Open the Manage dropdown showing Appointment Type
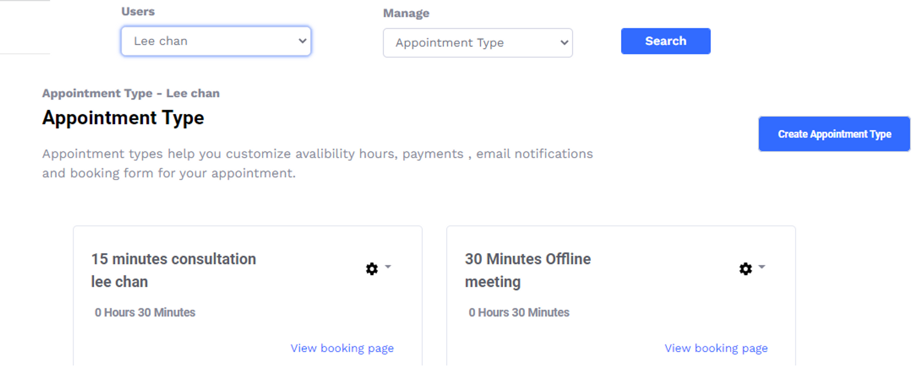Viewport: 920px width, 389px height. coord(477,43)
